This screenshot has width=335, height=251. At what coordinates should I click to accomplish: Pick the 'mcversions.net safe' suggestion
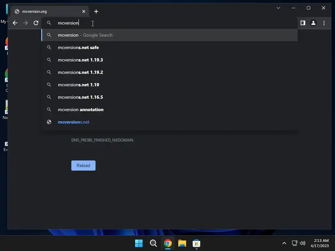[169, 47]
